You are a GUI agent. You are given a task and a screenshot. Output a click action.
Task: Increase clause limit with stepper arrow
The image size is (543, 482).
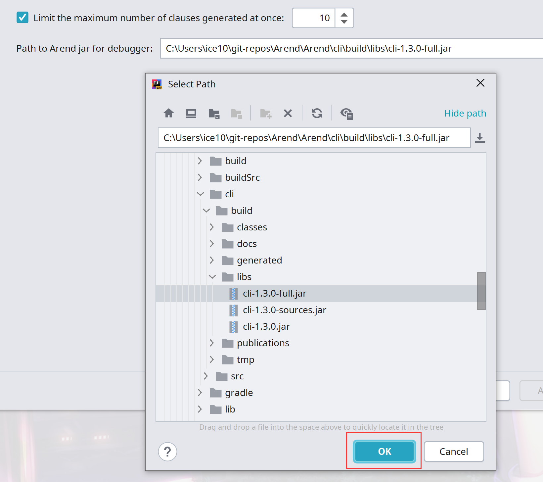(344, 14)
